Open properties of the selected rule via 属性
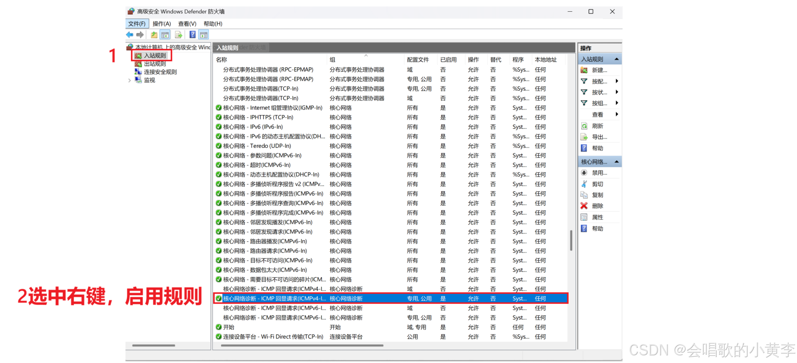Image resolution: width=797 pixels, height=363 pixels. click(x=597, y=217)
